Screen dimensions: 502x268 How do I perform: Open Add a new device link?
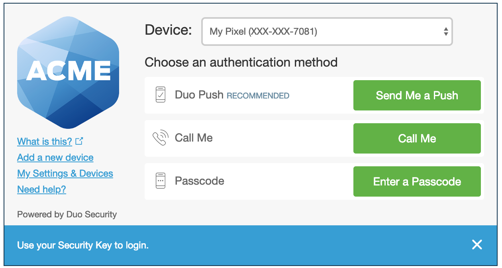(55, 158)
